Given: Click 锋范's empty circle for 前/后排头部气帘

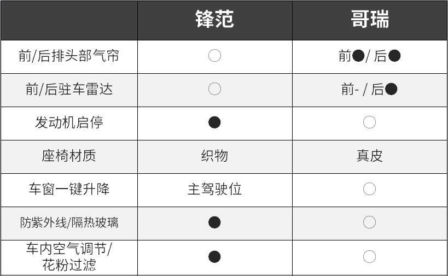Looking at the screenshot, I should (x=214, y=56).
